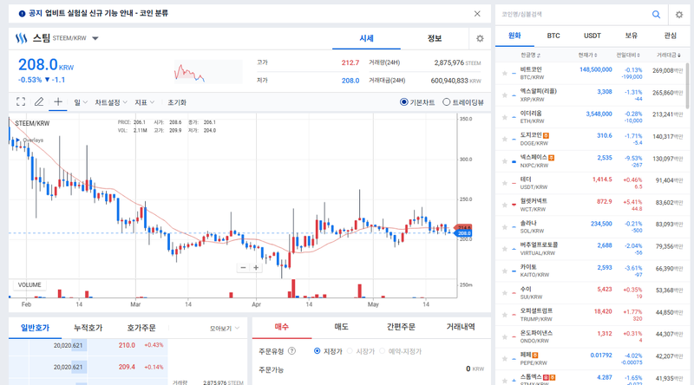The width and height of the screenshot is (694, 385).
Task: Open the 지표 indicators dropdown
Action: click(x=145, y=102)
